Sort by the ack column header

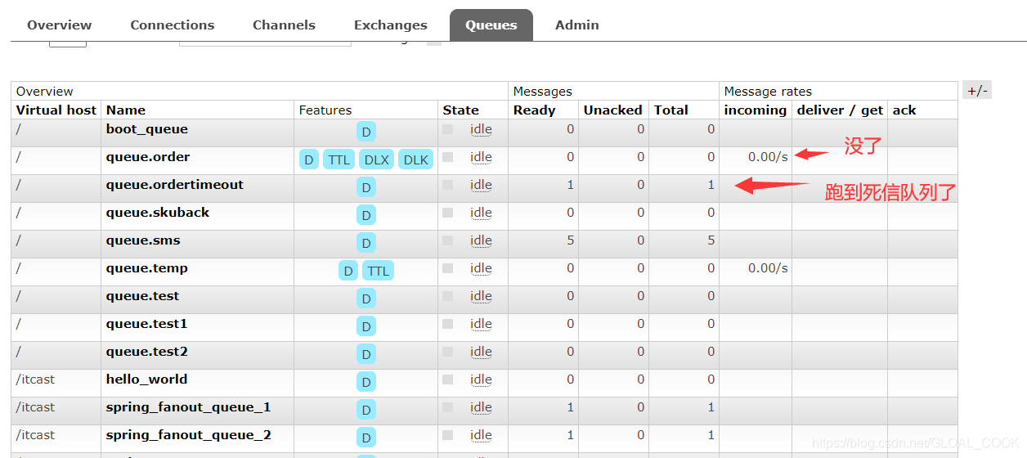point(904,110)
